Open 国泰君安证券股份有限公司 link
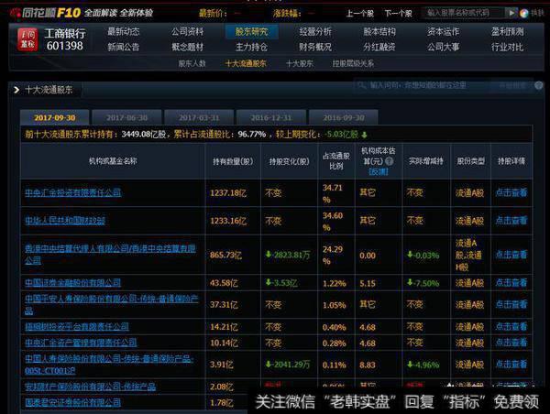550x414 pixels. (x=73, y=402)
